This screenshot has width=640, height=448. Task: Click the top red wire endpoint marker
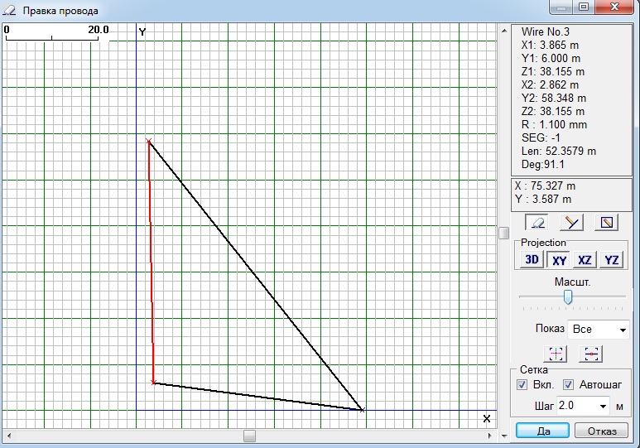149,142
